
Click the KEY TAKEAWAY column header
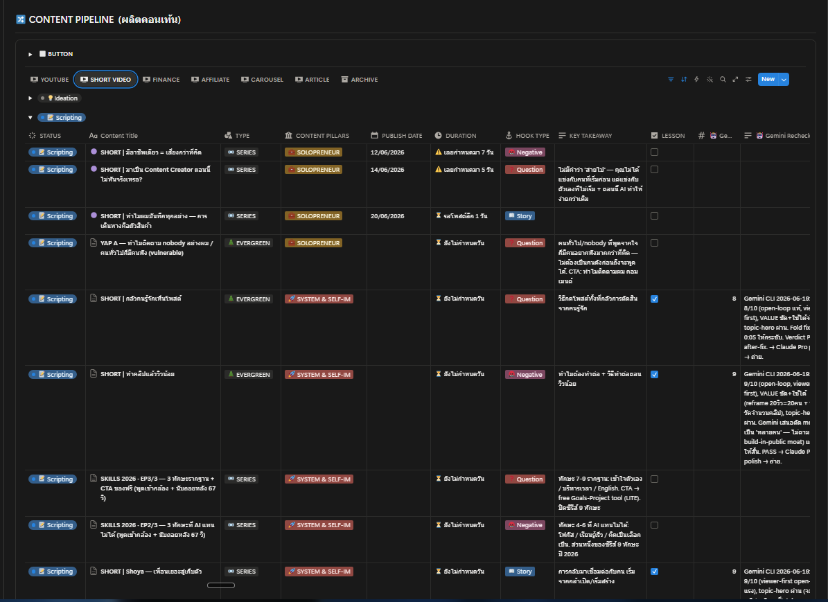coord(585,136)
